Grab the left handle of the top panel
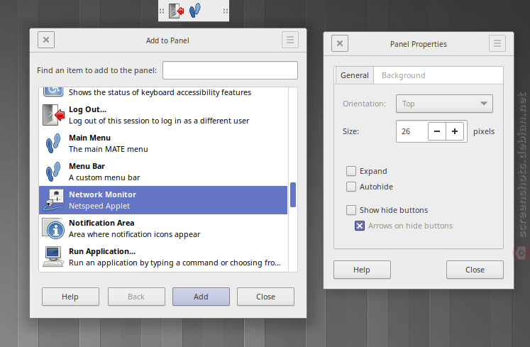530x347 pixels. (162, 11)
